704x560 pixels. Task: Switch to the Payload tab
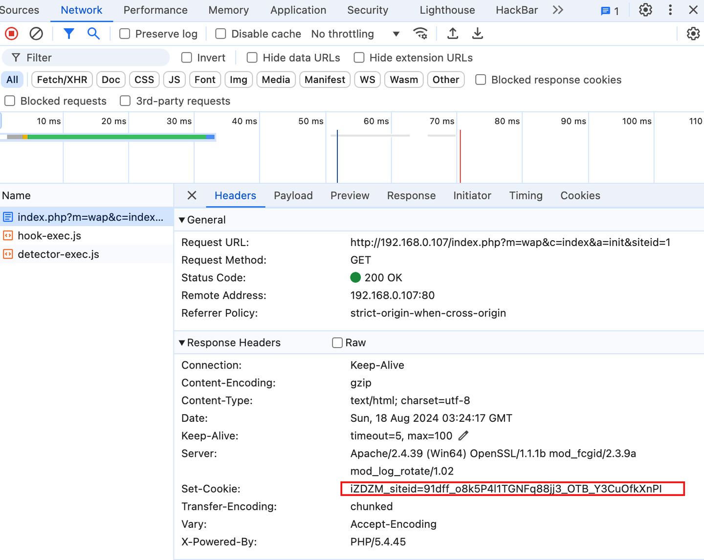click(x=293, y=195)
